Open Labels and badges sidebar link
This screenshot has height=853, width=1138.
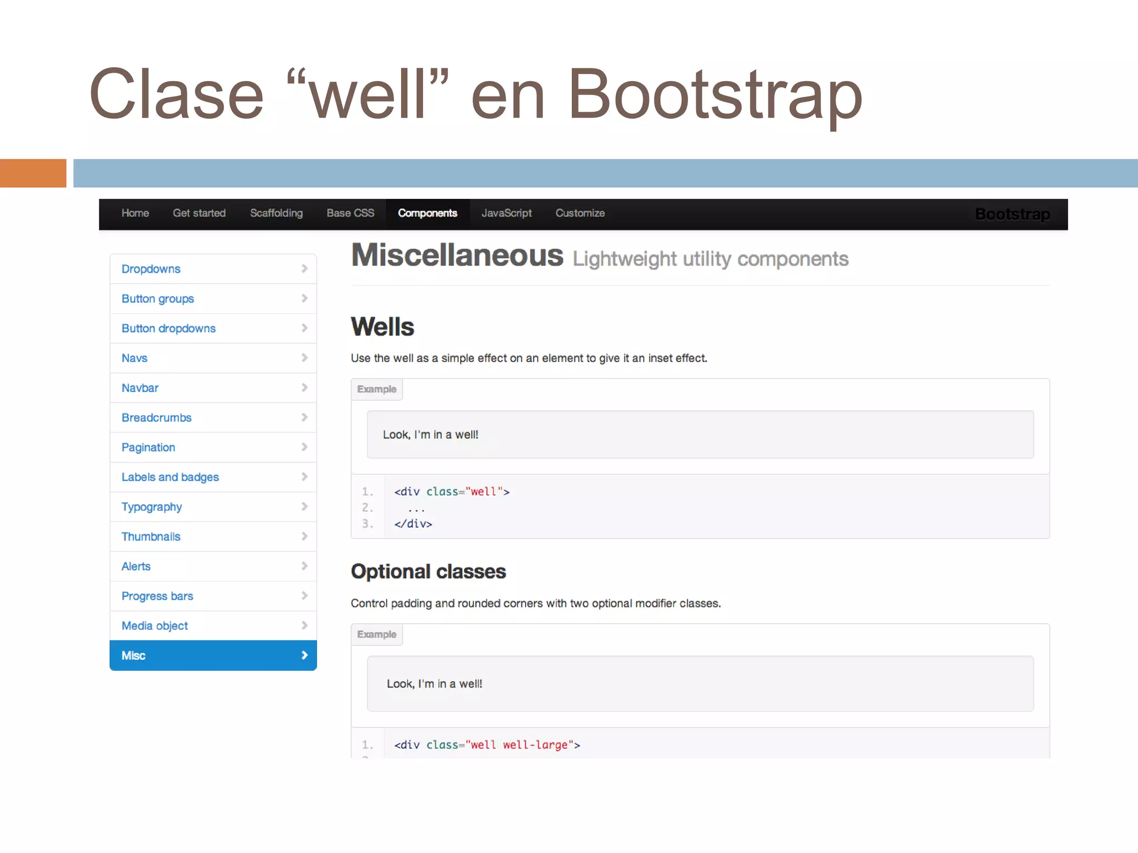tap(213, 477)
